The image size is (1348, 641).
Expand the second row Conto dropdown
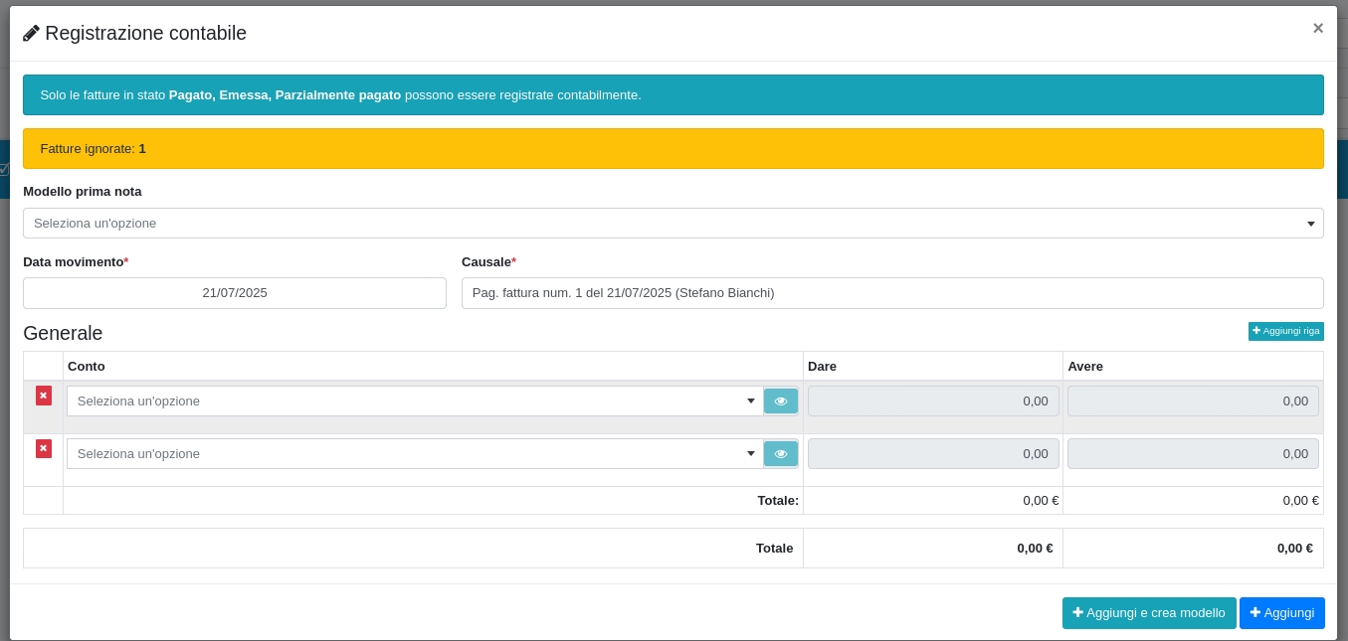(x=414, y=454)
